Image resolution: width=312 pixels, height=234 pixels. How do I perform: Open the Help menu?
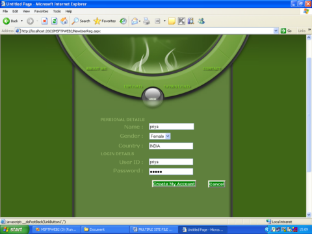[69, 11]
